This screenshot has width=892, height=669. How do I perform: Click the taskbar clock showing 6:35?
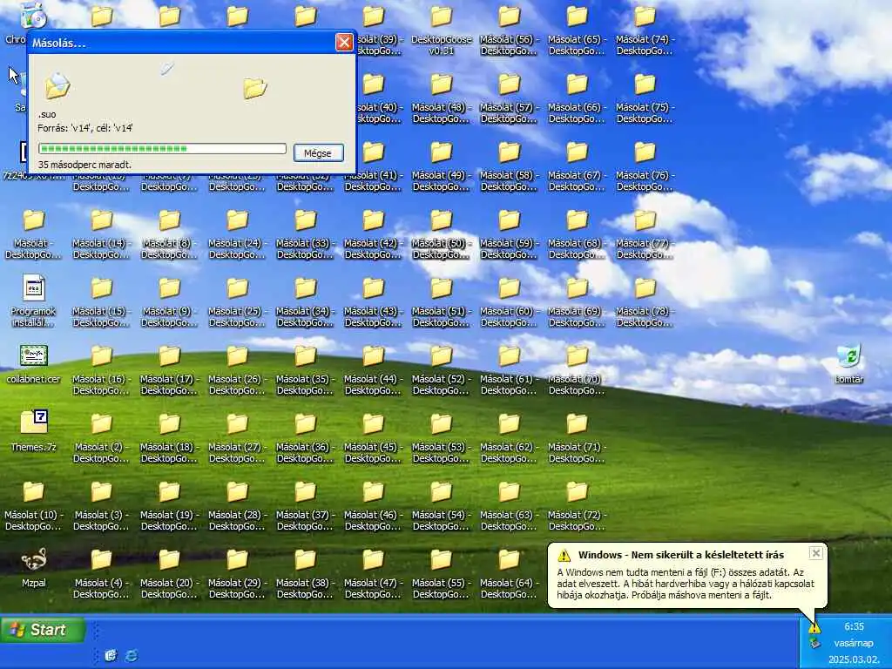(x=854, y=626)
